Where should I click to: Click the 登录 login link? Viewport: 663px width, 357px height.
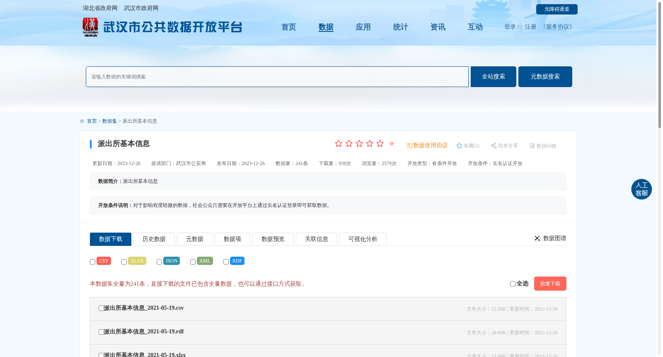click(x=510, y=27)
